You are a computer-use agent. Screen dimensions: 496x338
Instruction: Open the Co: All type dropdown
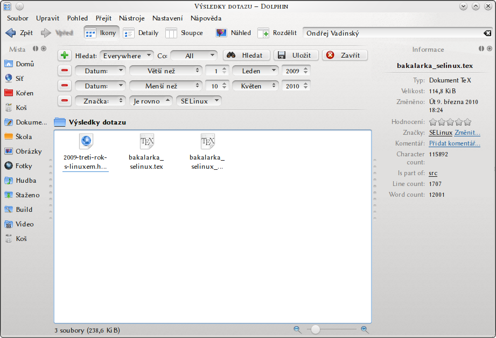194,56
